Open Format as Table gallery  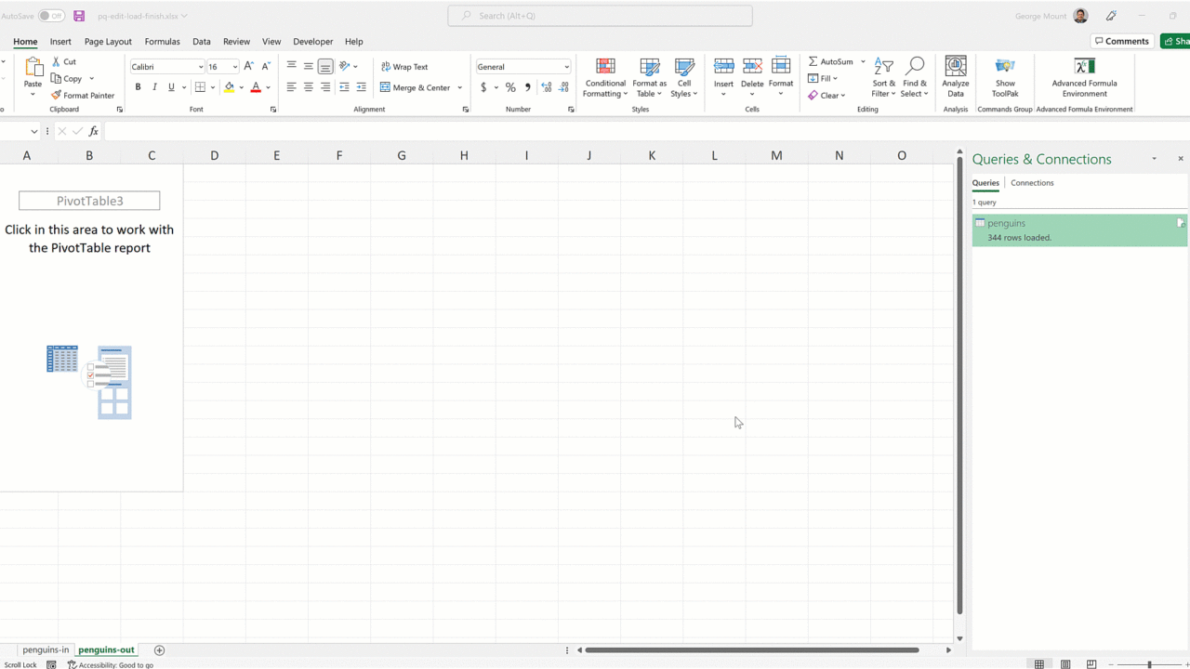[x=649, y=78]
